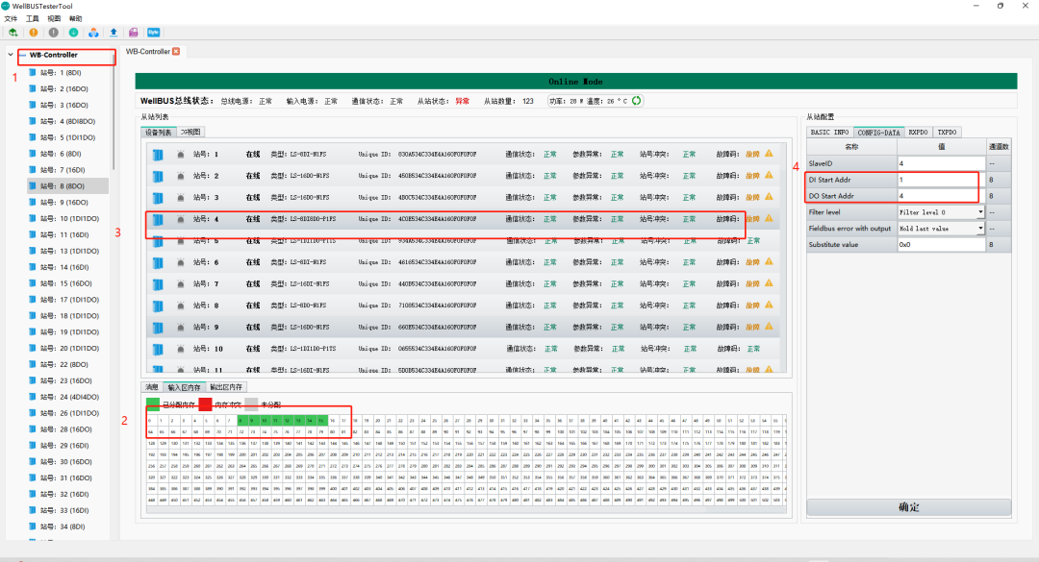Screen dimensions: 1039x562
Task: Click the orange exclamation toolbar icon
Action: [x=33, y=32]
